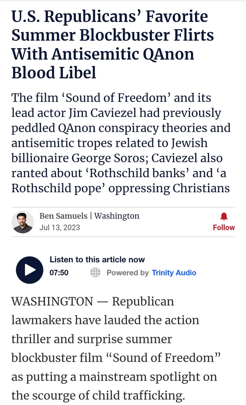Click the Washington location link in byline
This screenshot has height=405, width=246.
pos(117,216)
